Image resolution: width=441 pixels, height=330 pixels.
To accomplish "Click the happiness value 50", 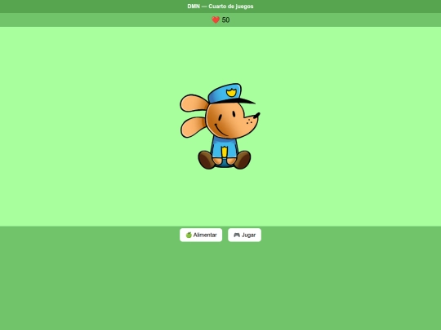I will [x=225, y=20].
